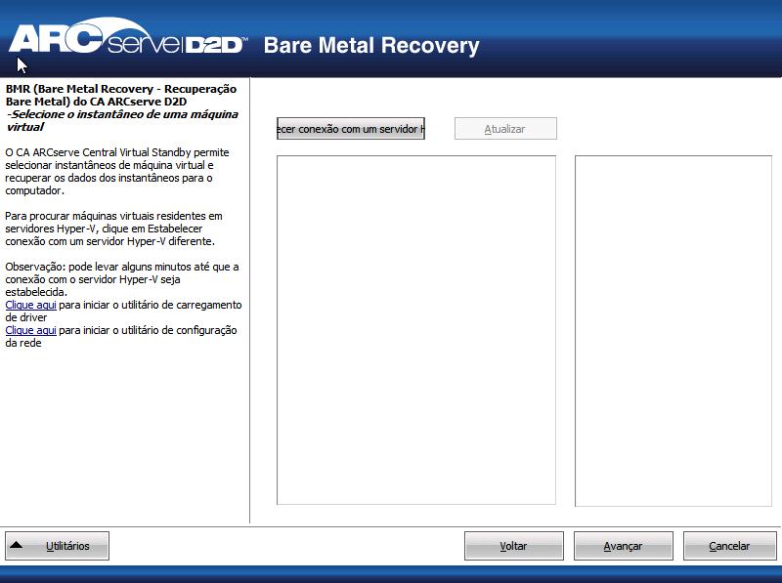This screenshot has width=782, height=583.
Task: Go back using the Voltar button
Action: click(x=513, y=545)
